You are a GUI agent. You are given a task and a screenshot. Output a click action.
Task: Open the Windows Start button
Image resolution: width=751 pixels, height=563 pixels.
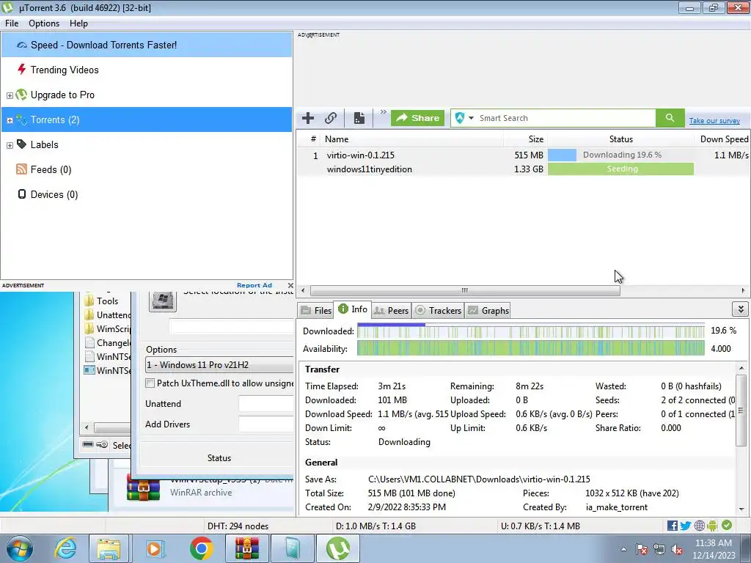[x=20, y=548]
